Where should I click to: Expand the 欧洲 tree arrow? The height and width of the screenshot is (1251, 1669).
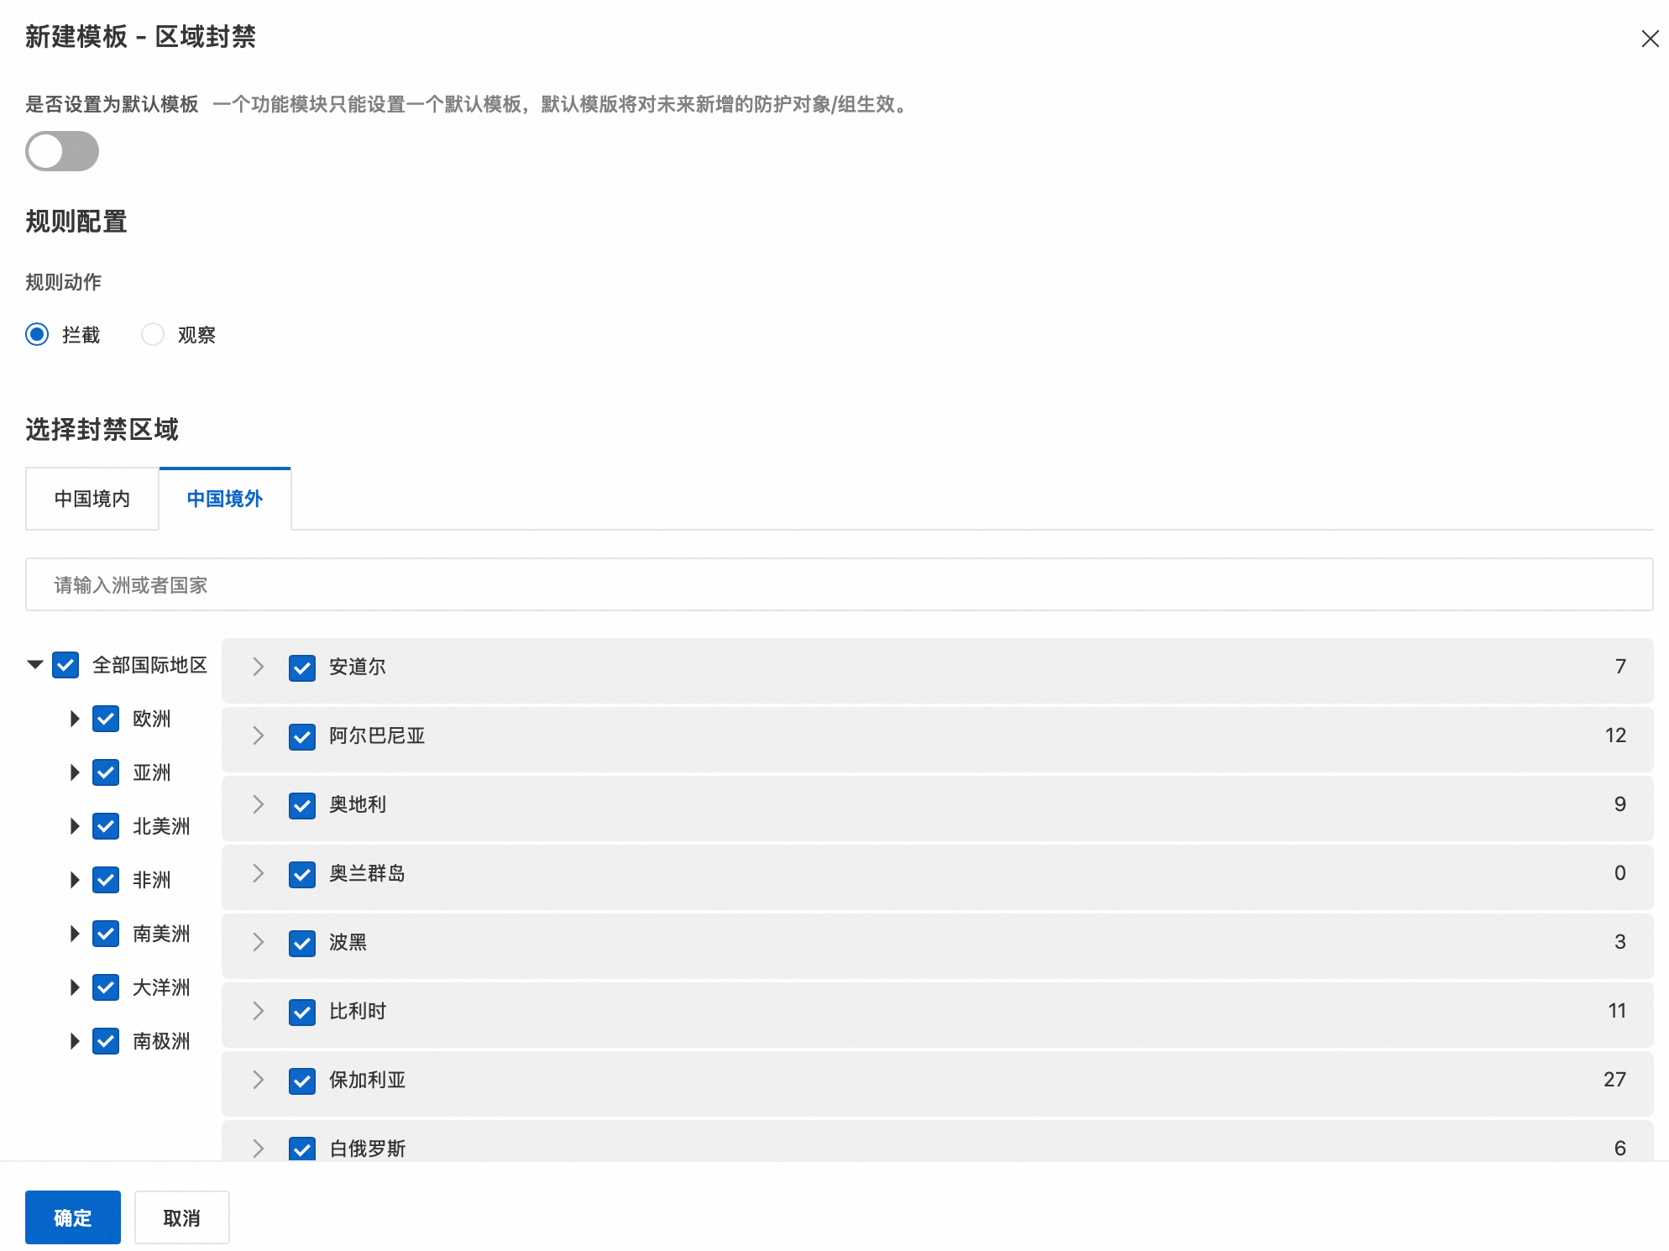[x=75, y=719]
